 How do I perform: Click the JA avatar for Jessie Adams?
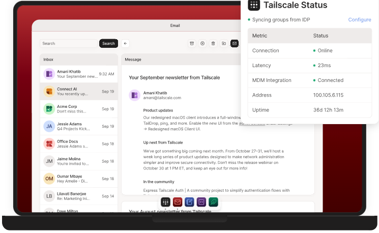49,126
